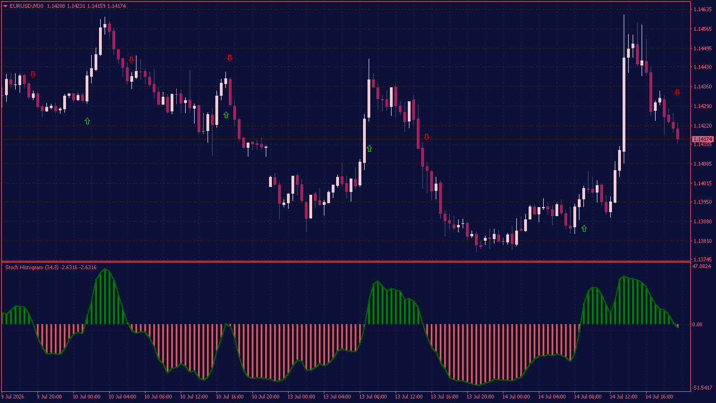The height and width of the screenshot is (403, 716).
Task: Click the 0.00 indicator scale value
Action: point(698,325)
